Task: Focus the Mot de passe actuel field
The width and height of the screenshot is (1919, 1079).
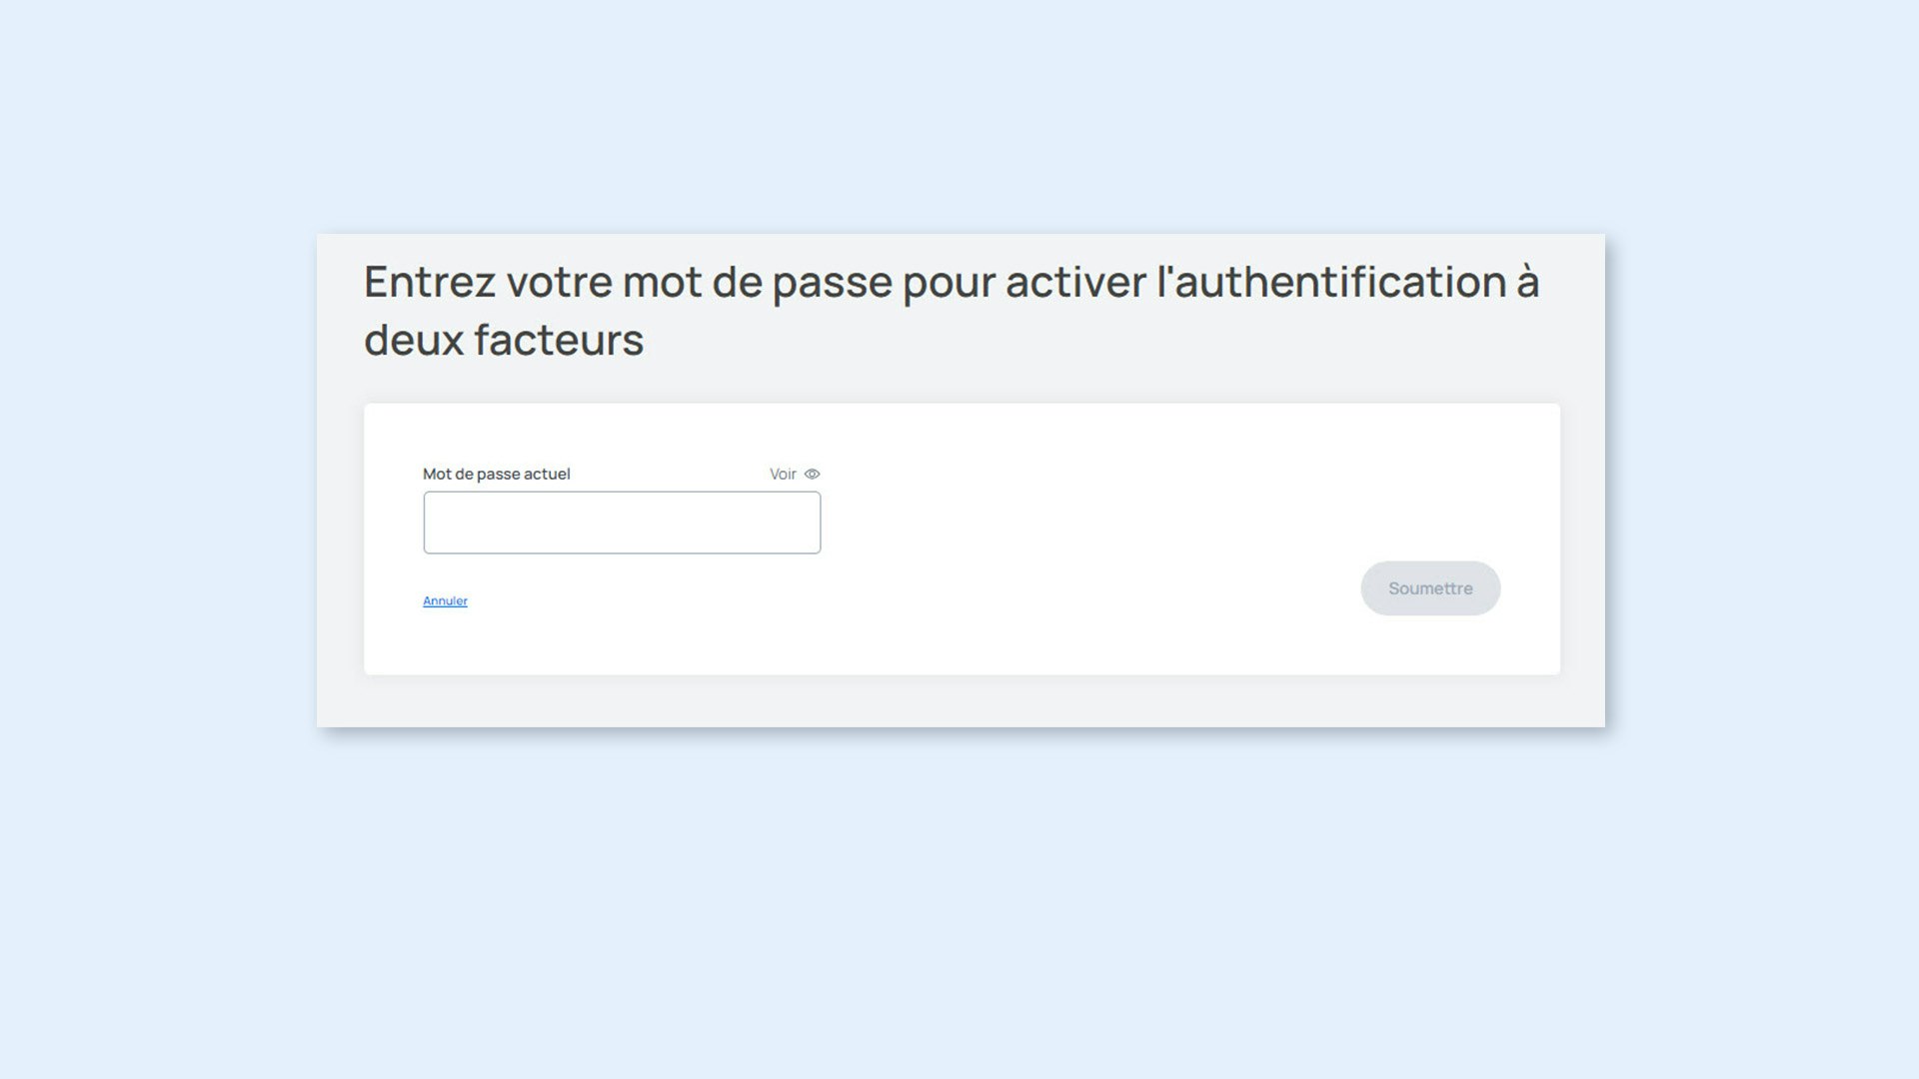Action: tap(622, 523)
